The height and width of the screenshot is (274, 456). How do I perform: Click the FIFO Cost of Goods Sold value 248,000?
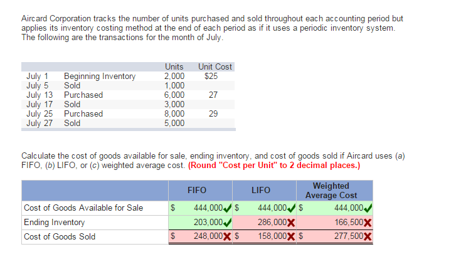(x=208, y=236)
